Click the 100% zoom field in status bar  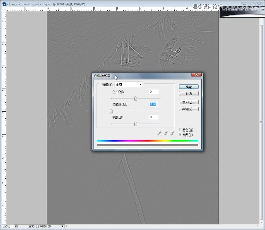(7, 226)
